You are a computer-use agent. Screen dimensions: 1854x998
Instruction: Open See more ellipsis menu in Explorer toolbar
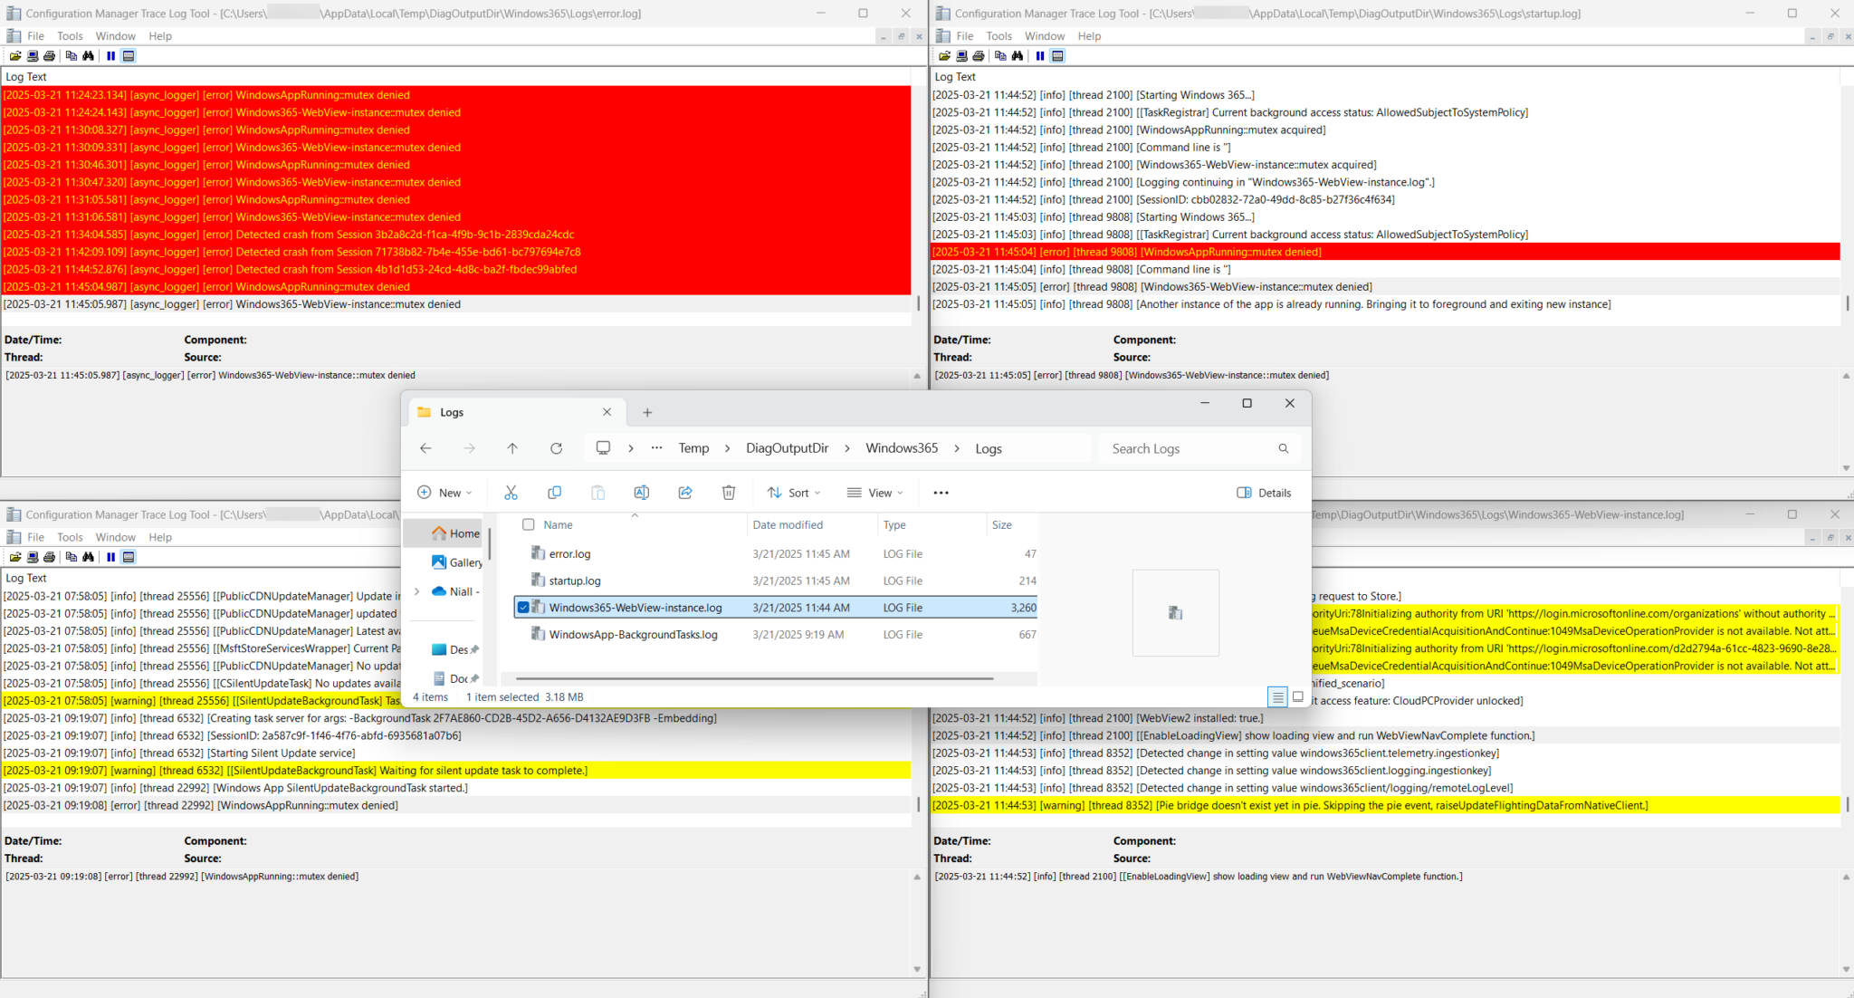pos(941,493)
